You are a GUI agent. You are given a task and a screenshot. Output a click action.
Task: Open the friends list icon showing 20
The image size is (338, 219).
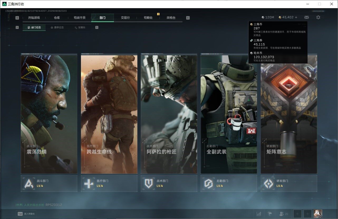point(284,214)
